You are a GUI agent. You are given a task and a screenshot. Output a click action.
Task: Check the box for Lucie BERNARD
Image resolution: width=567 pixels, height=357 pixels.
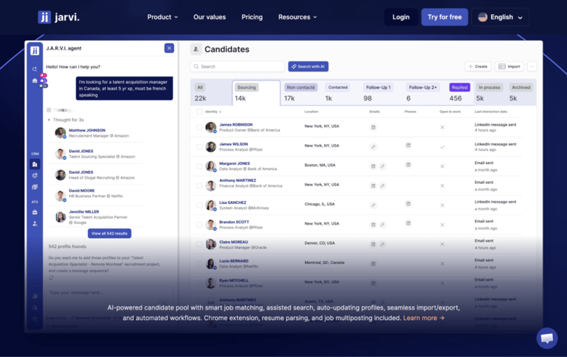pos(199,264)
